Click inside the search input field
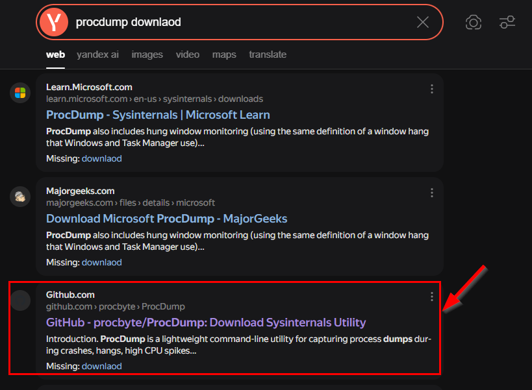Viewport: 532px width, 390px height. 195,22
